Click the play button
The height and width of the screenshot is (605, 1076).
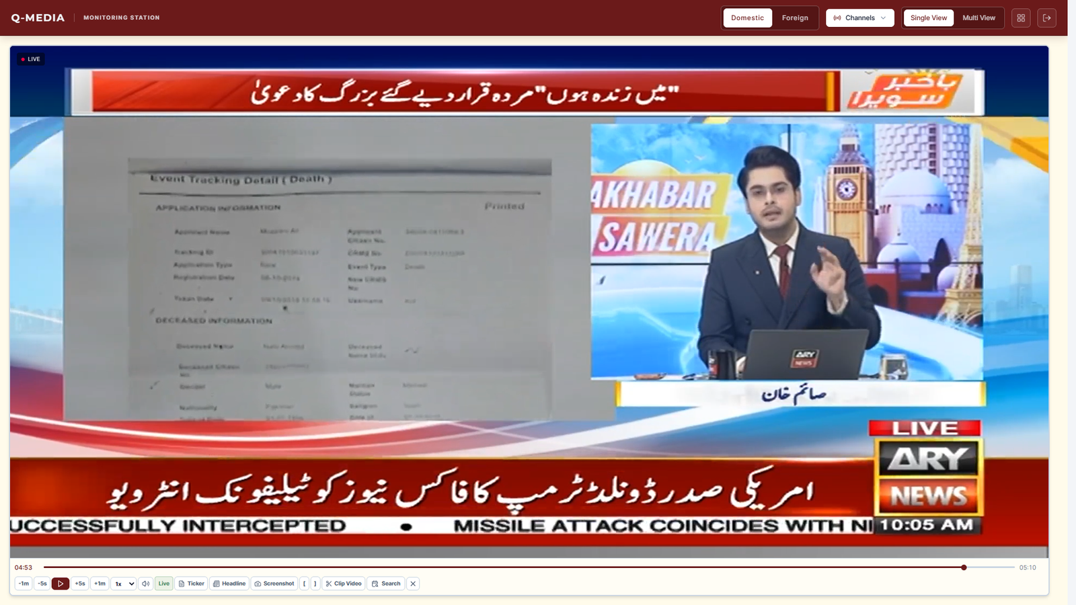61,583
